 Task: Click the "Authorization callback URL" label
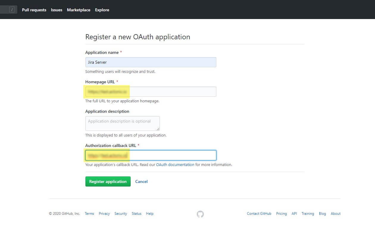coord(111,145)
